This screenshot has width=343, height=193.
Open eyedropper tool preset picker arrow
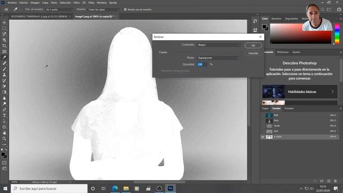[20, 10]
